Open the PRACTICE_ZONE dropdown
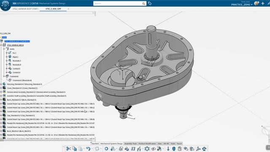Image resolution: width=270 pixels, height=152 pixels. coord(242,5)
